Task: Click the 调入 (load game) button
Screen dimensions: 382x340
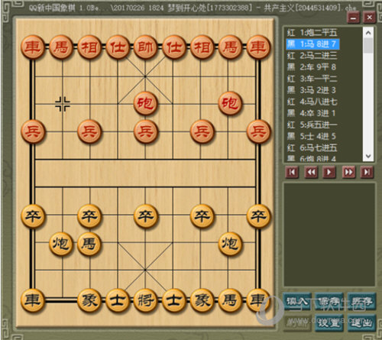Action: tap(297, 302)
